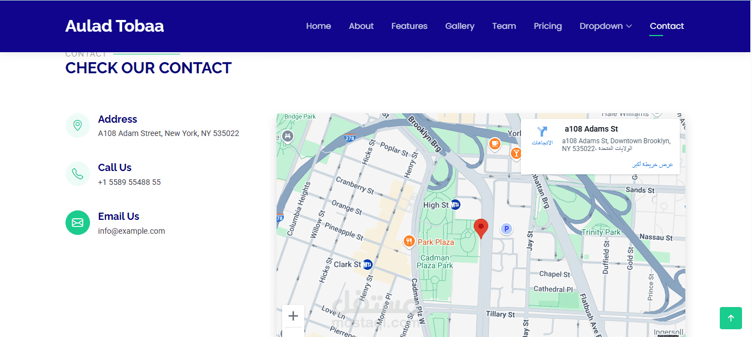Viewport: 752px width, 337px height.
Task: Click the grey marker near Bridge Park
Action: (x=287, y=136)
